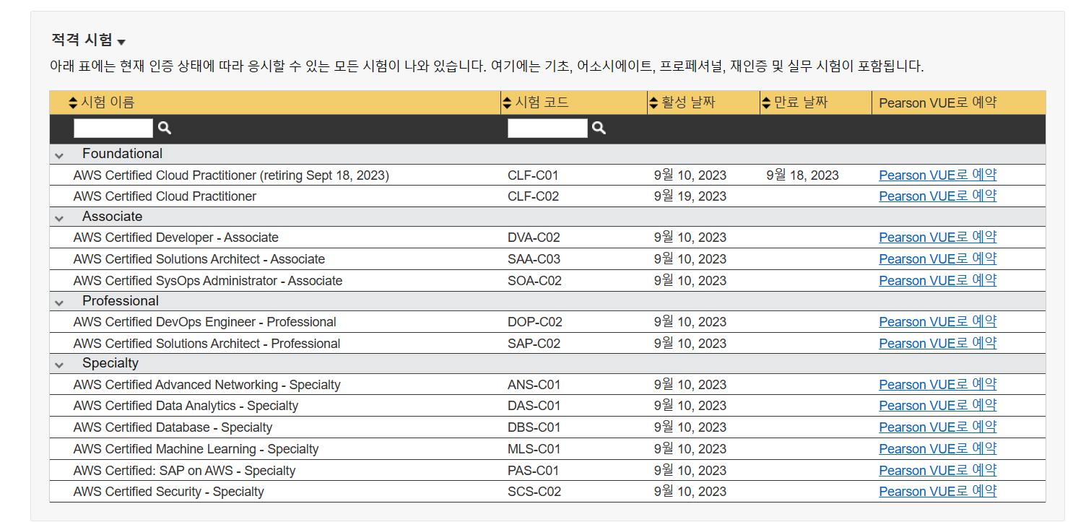Open Pearson VUE booking for SCS-C02
This screenshot has width=1073, height=522.
click(x=937, y=492)
